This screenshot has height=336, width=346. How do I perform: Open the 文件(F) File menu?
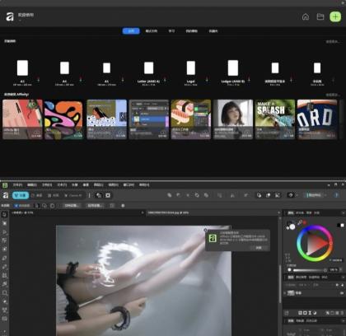(x=17, y=185)
